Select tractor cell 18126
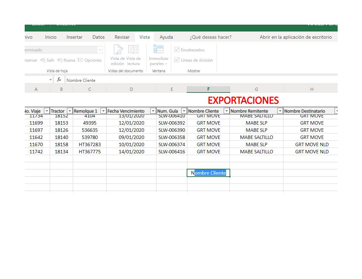This screenshot has height=279, width=362. tap(61, 130)
